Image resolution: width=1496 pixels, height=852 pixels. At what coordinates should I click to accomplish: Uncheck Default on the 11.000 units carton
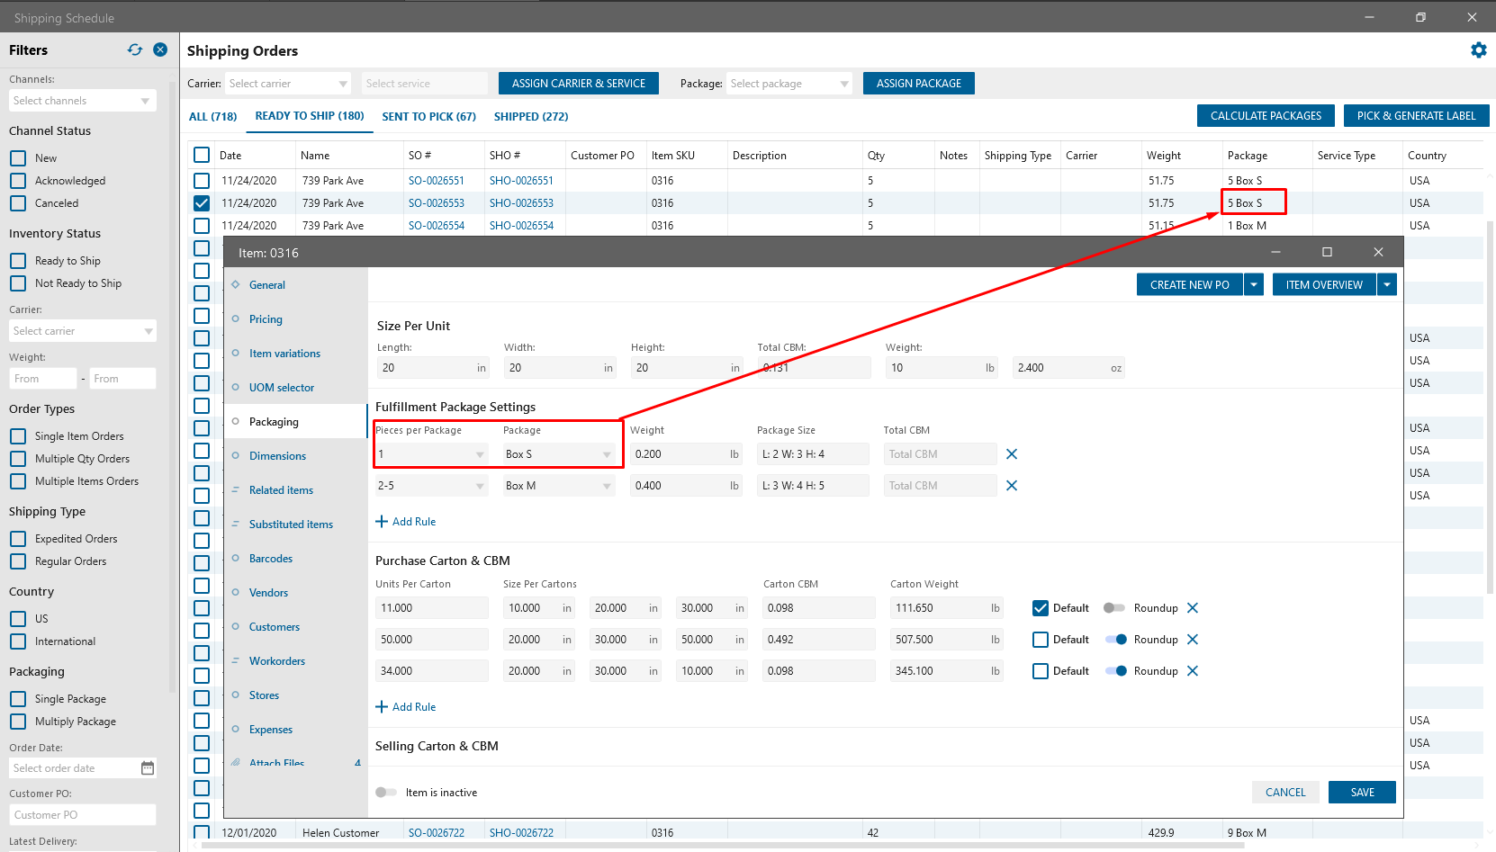pyautogui.click(x=1041, y=608)
